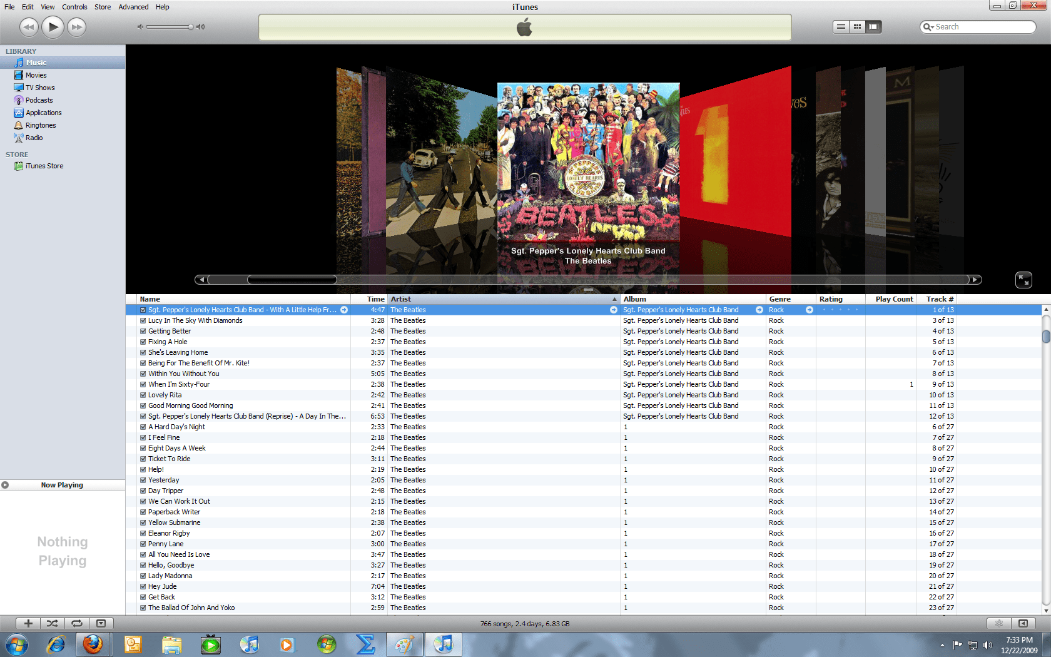Sort songs by Play Count column
The width and height of the screenshot is (1051, 657).
pyautogui.click(x=891, y=299)
